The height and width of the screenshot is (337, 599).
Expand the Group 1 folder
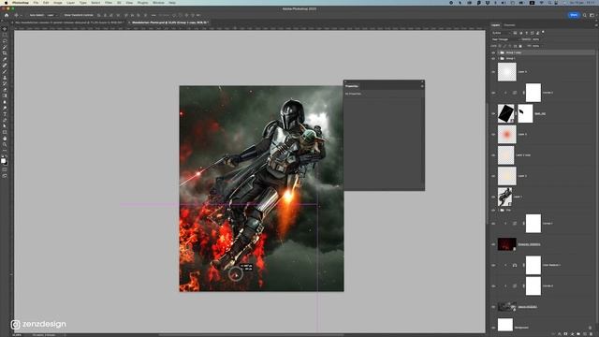coord(498,58)
